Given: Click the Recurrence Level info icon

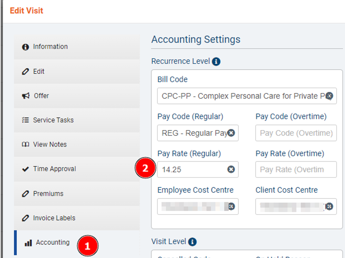Looking at the screenshot, I should click(x=216, y=62).
